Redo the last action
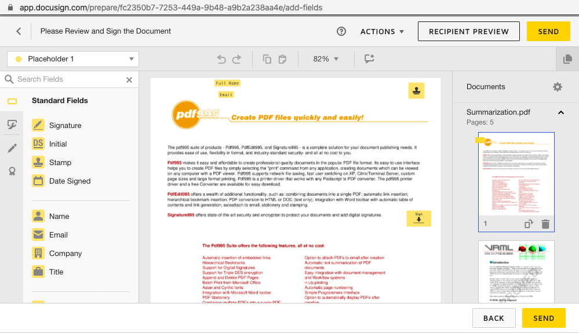 coord(236,59)
